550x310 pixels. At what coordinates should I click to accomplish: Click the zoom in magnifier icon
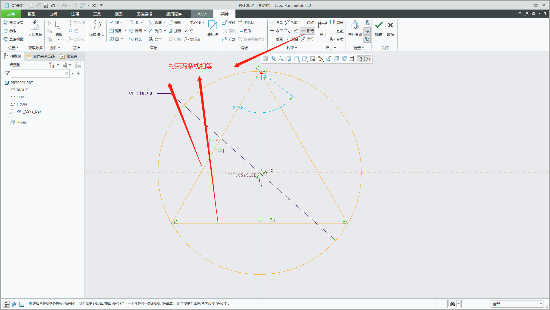point(273,59)
